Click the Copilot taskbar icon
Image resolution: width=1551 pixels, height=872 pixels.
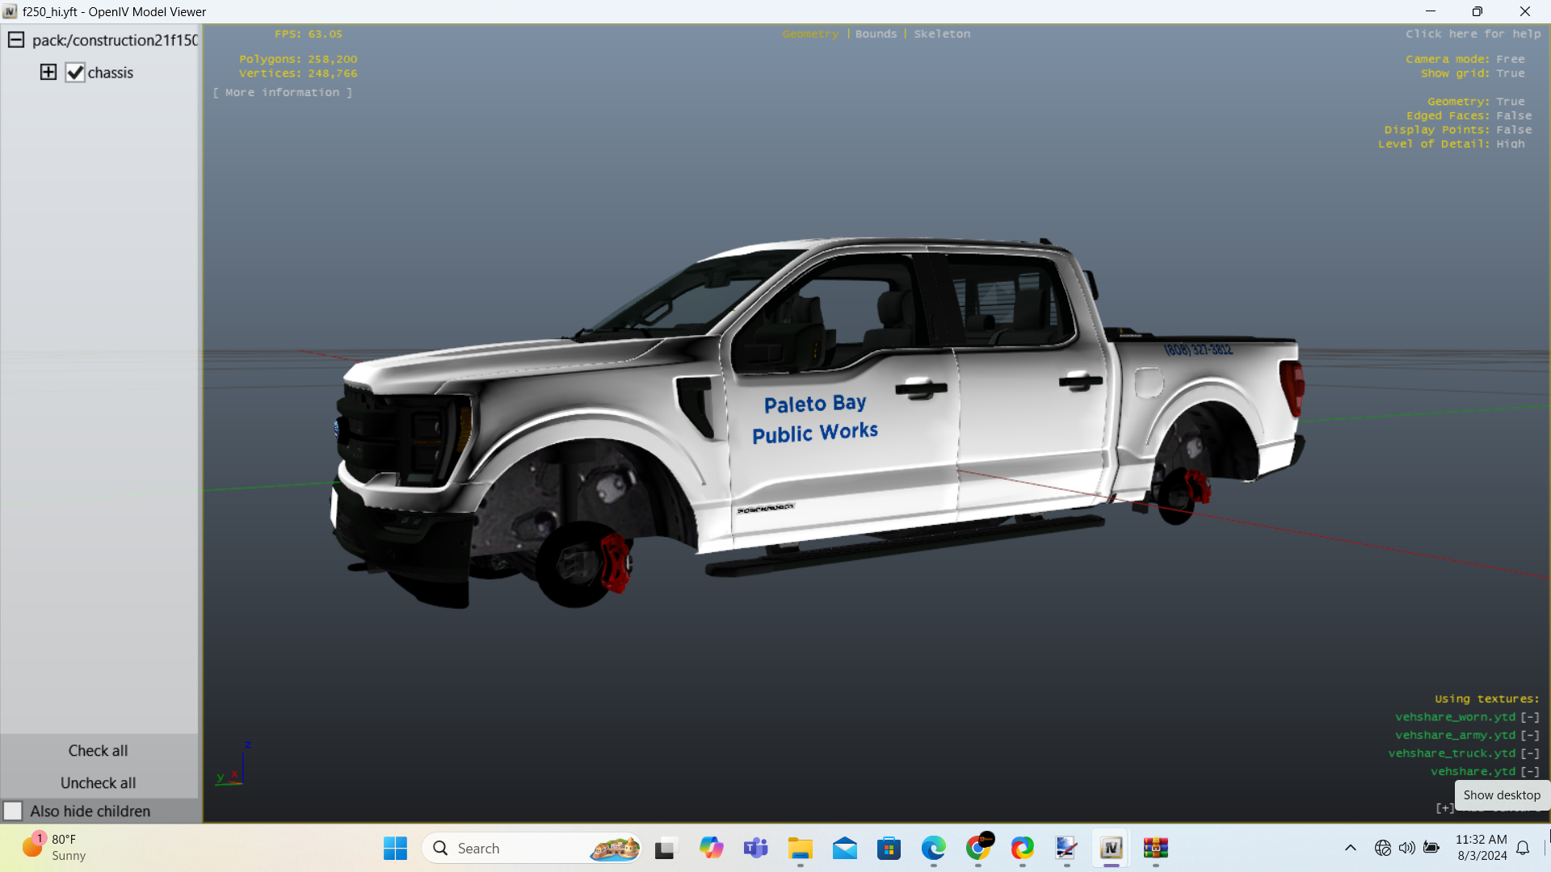pyautogui.click(x=711, y=848)
